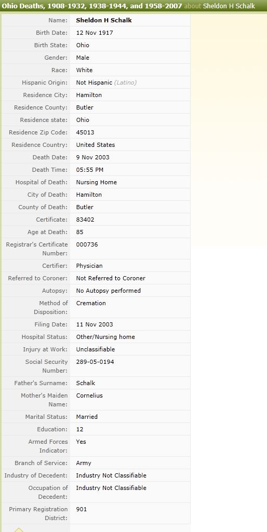This screenshot has height=532, width=267.
Task: Click the death time 05:55 PM
Action: coord(90,170)
